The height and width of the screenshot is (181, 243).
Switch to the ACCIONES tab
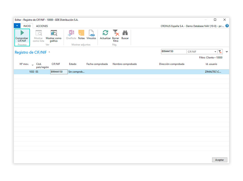[x=42, y=26]
